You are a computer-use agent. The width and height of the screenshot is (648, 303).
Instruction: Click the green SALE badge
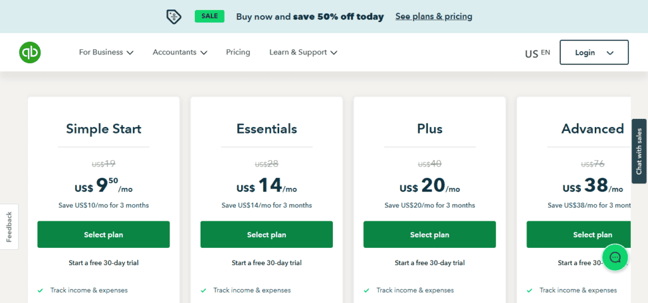click(209, 16)
